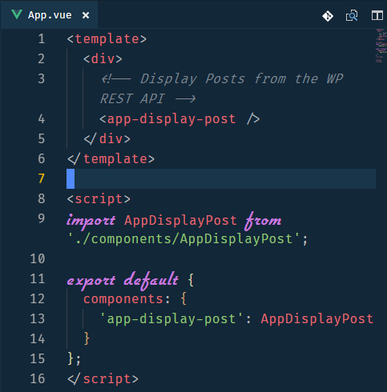Open the preview search icon
The image size is (387, 392).
[x=352, y=15]
